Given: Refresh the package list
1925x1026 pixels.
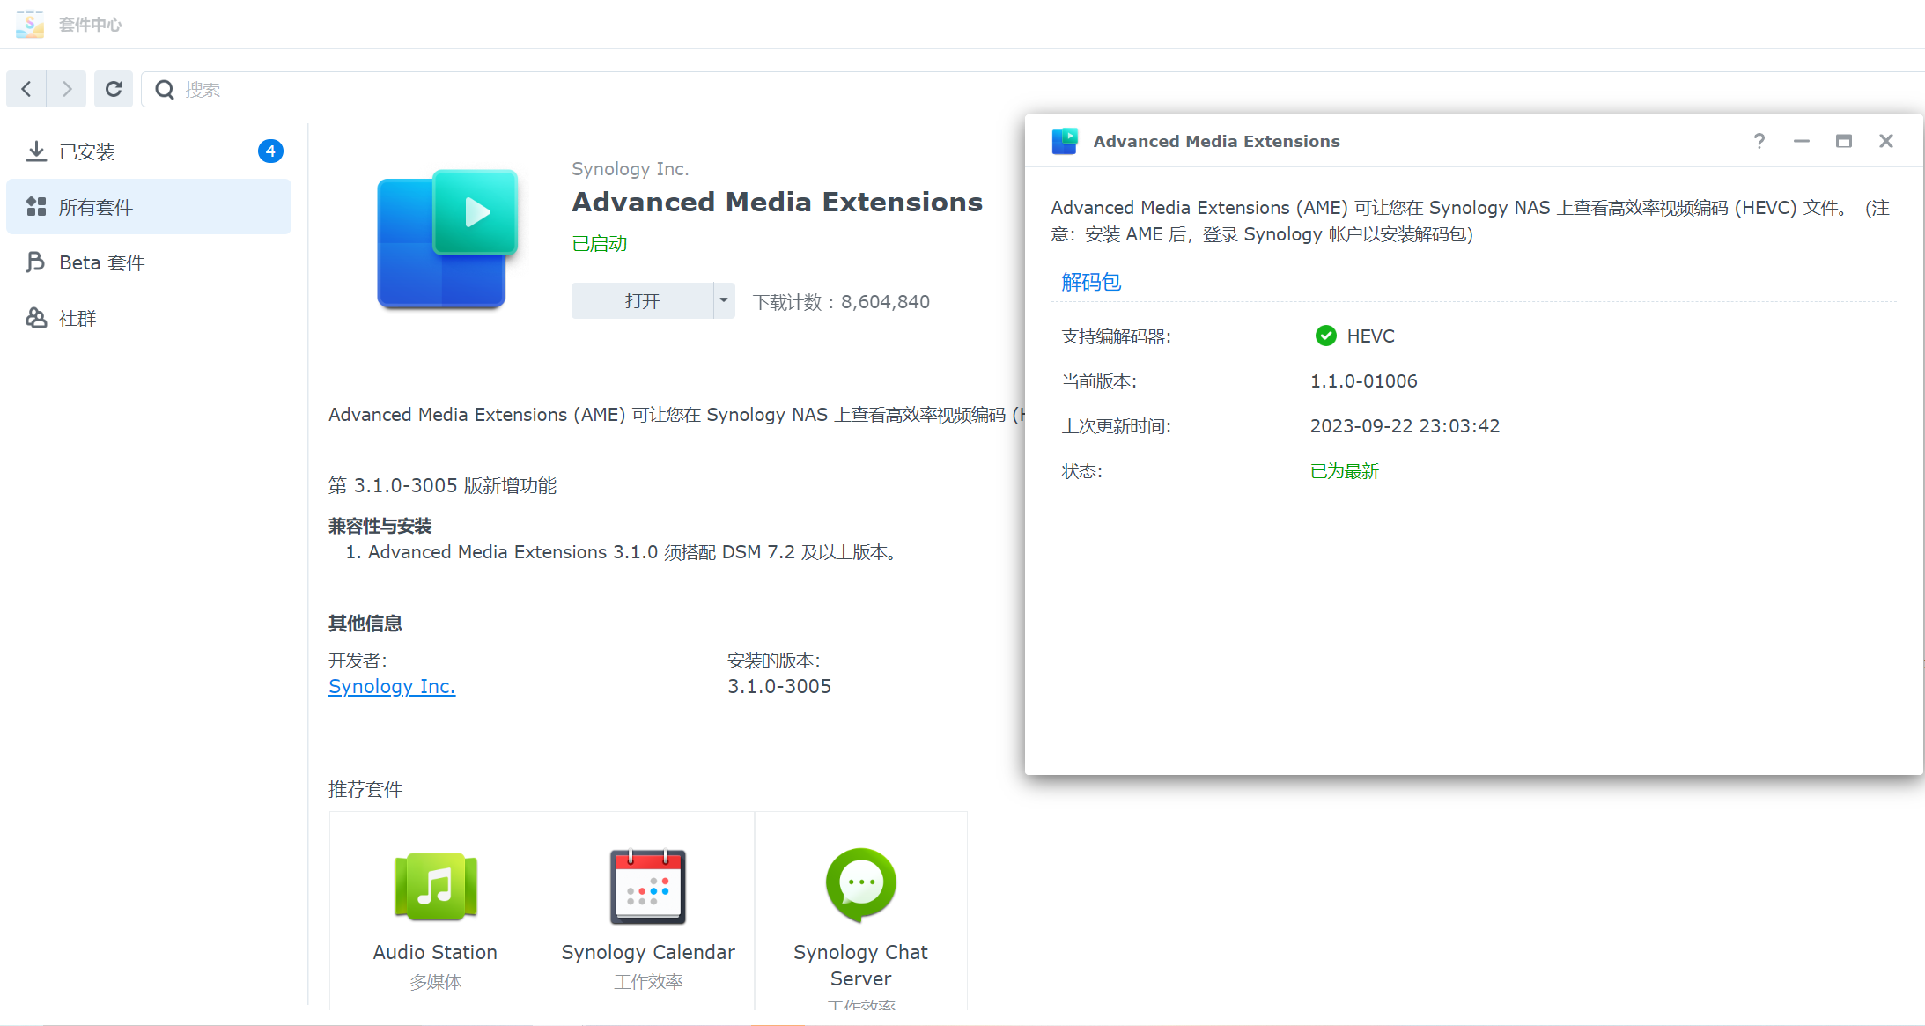Looking at the screenshot, I should coord(114,89).
